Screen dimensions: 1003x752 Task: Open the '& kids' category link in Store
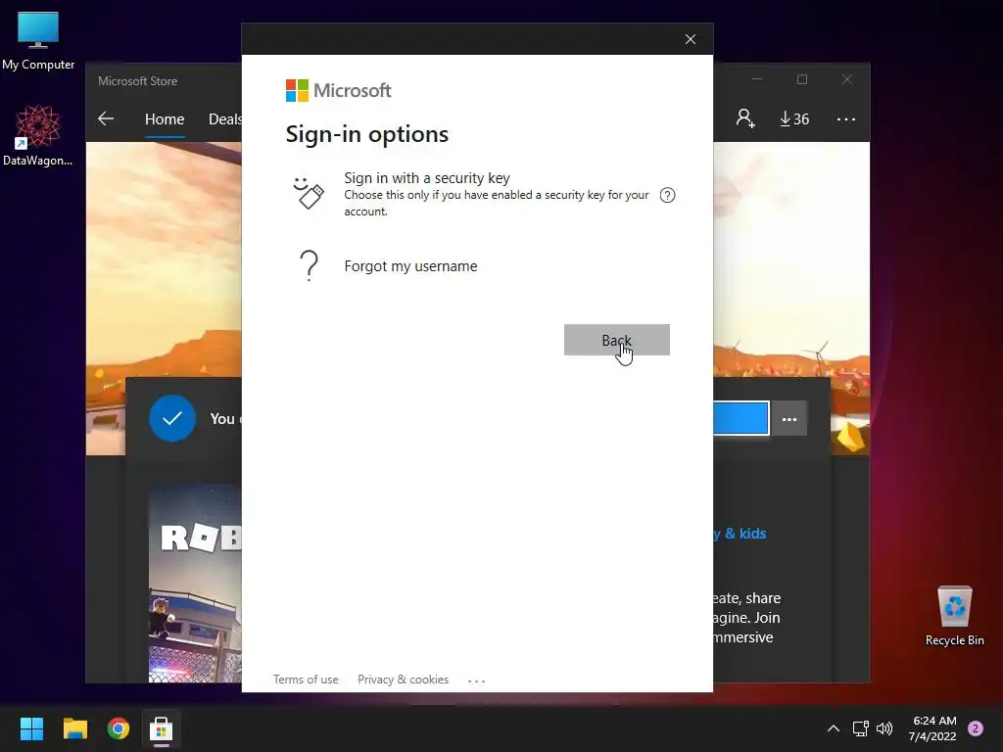(x=740, y=534)
